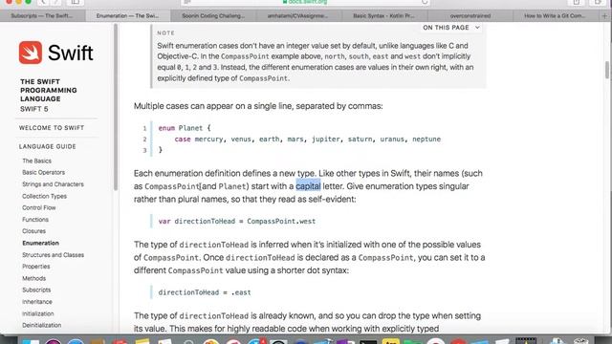Open Structures and Classes chapter
Screen dimensions: 612x344
[53, 255]
